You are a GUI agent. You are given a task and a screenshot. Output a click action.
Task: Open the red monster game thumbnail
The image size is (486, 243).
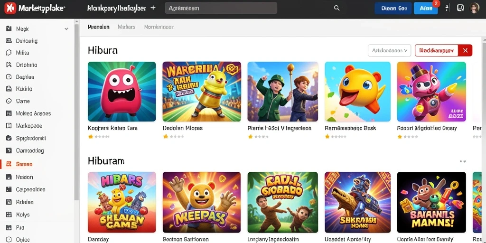pyautogui.click(x=122, y=92)
